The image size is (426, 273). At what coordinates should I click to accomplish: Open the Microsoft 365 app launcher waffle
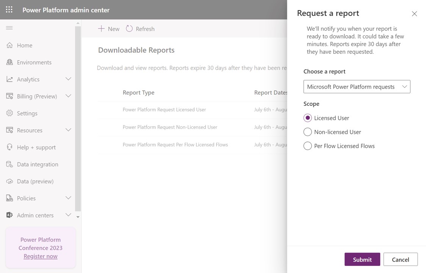tap(9, 9)
